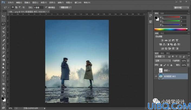Toggle the text layer filter icon
Screen dimensions: 191x110
(176, 57)
